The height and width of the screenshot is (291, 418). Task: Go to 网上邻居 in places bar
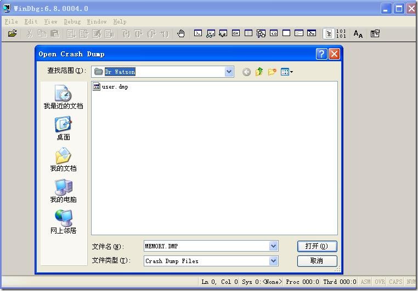point(64,222)
